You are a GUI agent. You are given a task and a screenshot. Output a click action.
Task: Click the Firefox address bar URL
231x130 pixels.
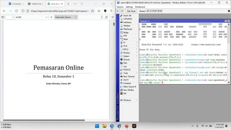coord(59,11)
